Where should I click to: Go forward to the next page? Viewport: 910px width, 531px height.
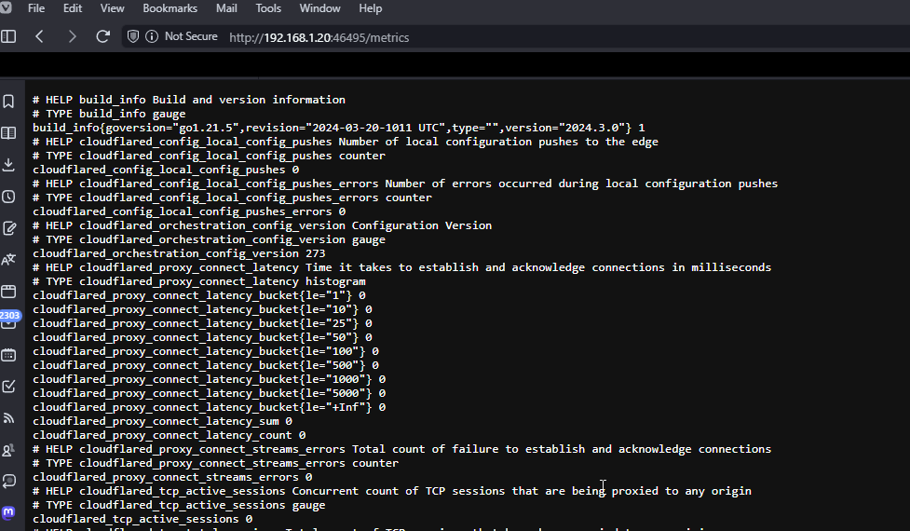(72, 36)
